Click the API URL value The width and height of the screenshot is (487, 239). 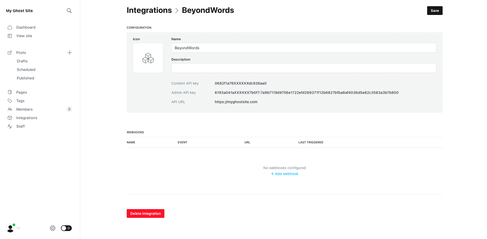click(x=236, y=102)
